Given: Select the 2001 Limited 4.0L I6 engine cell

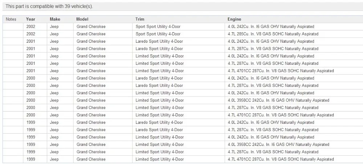Looking at the screenshot, I should click(x=271, y=56).
